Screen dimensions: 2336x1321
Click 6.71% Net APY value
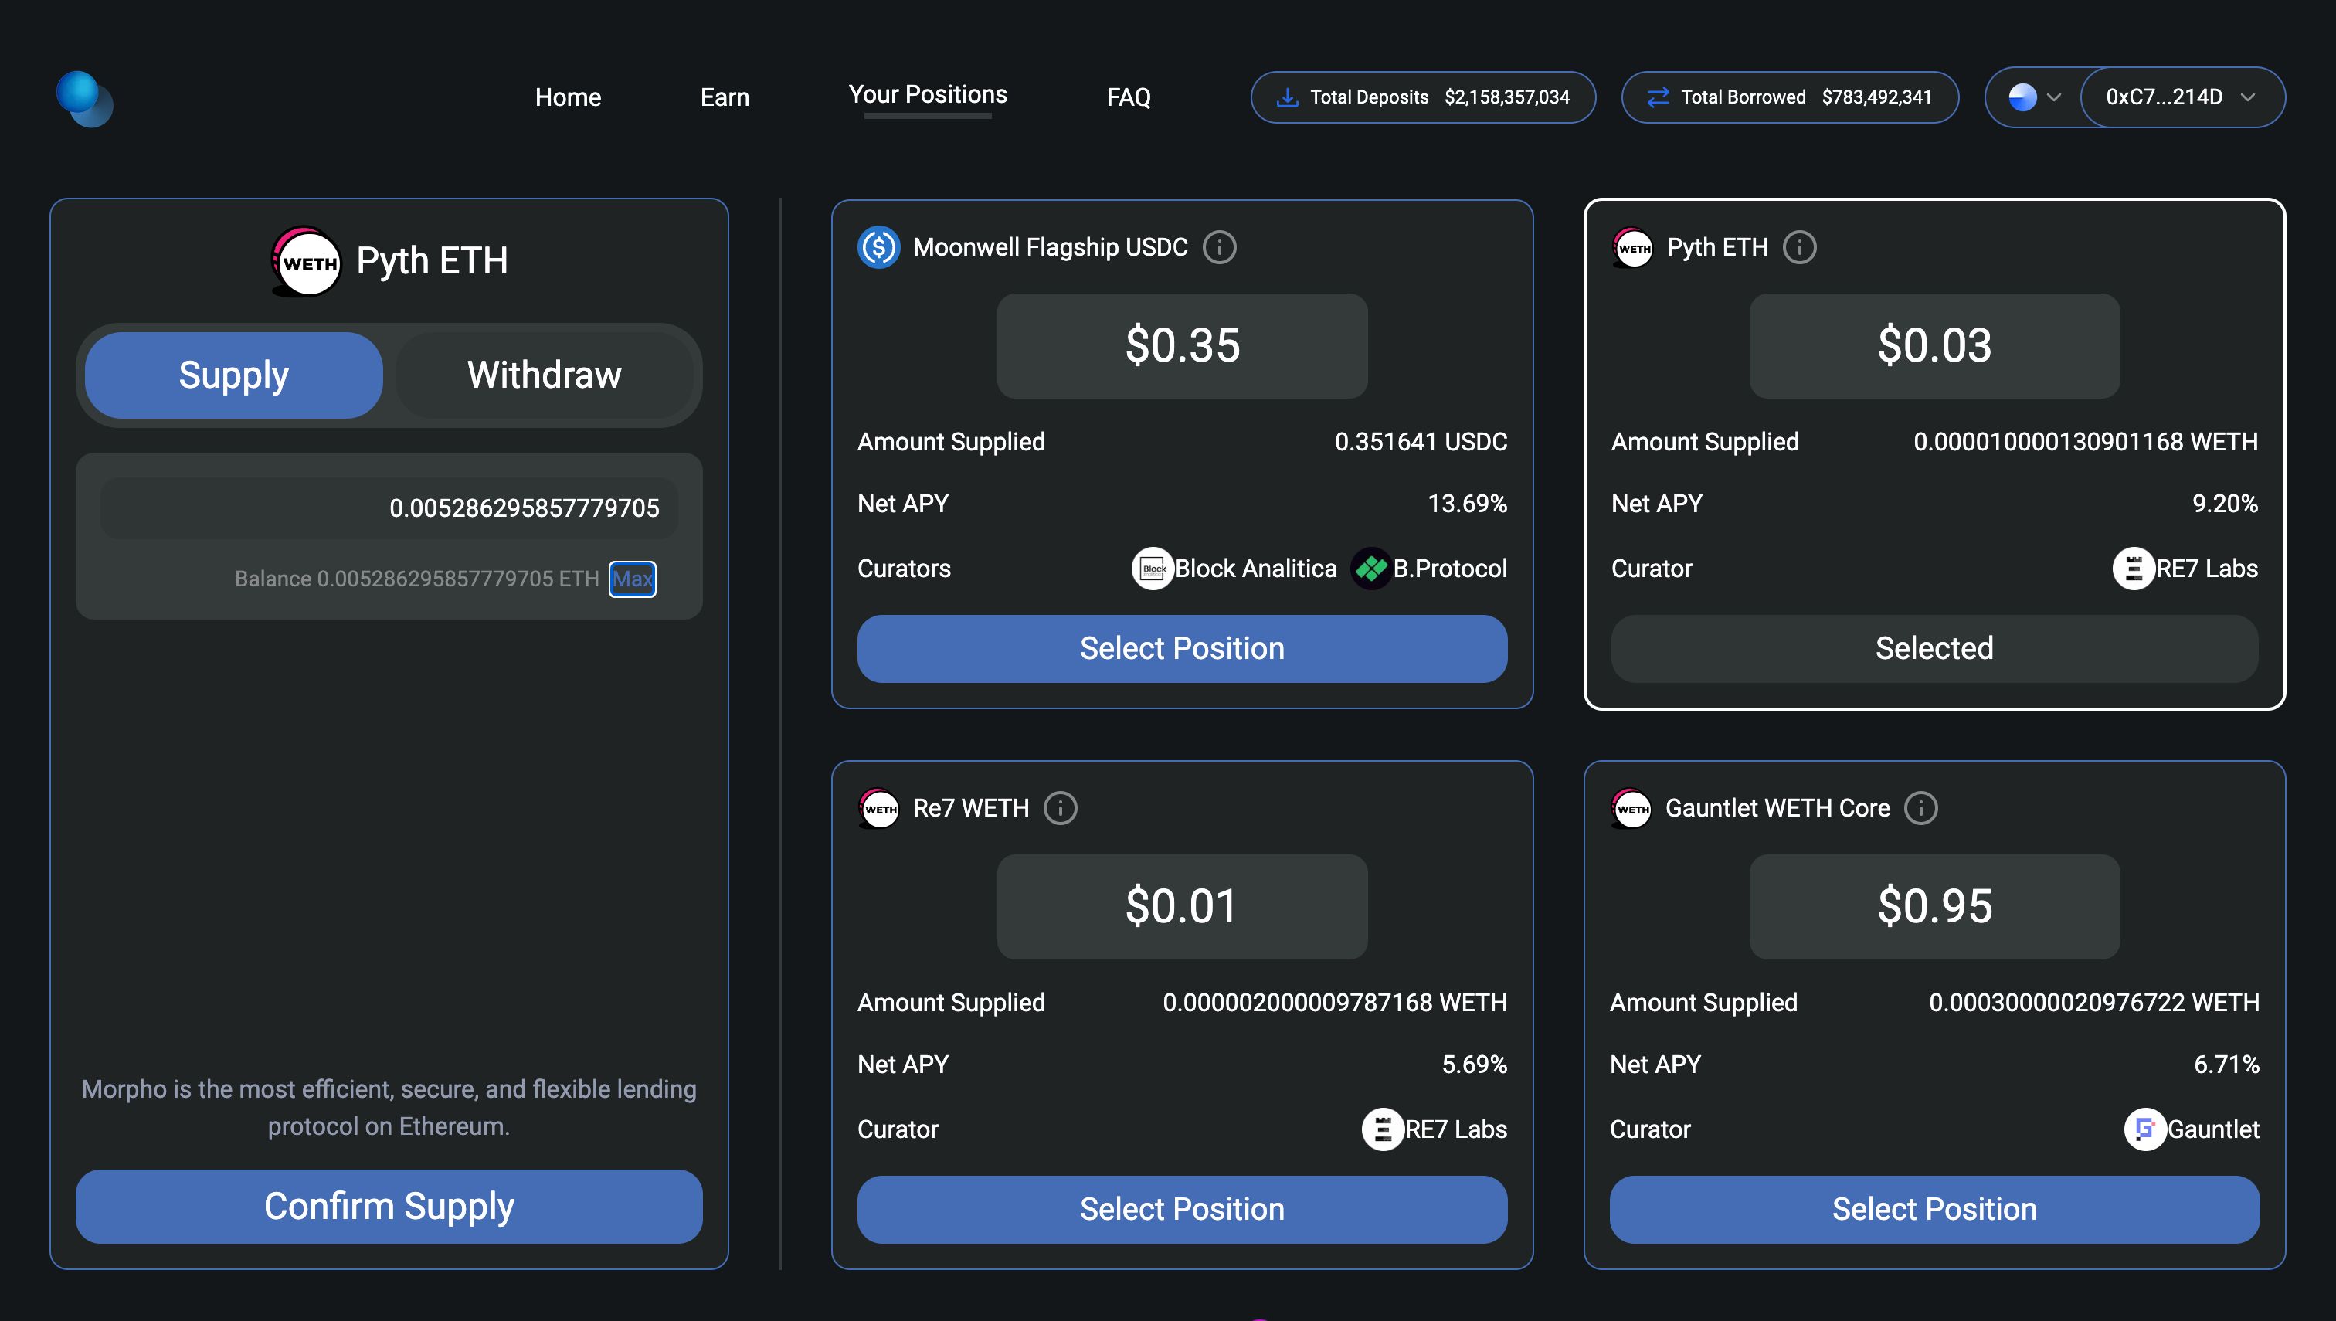coord(2226,1065)
